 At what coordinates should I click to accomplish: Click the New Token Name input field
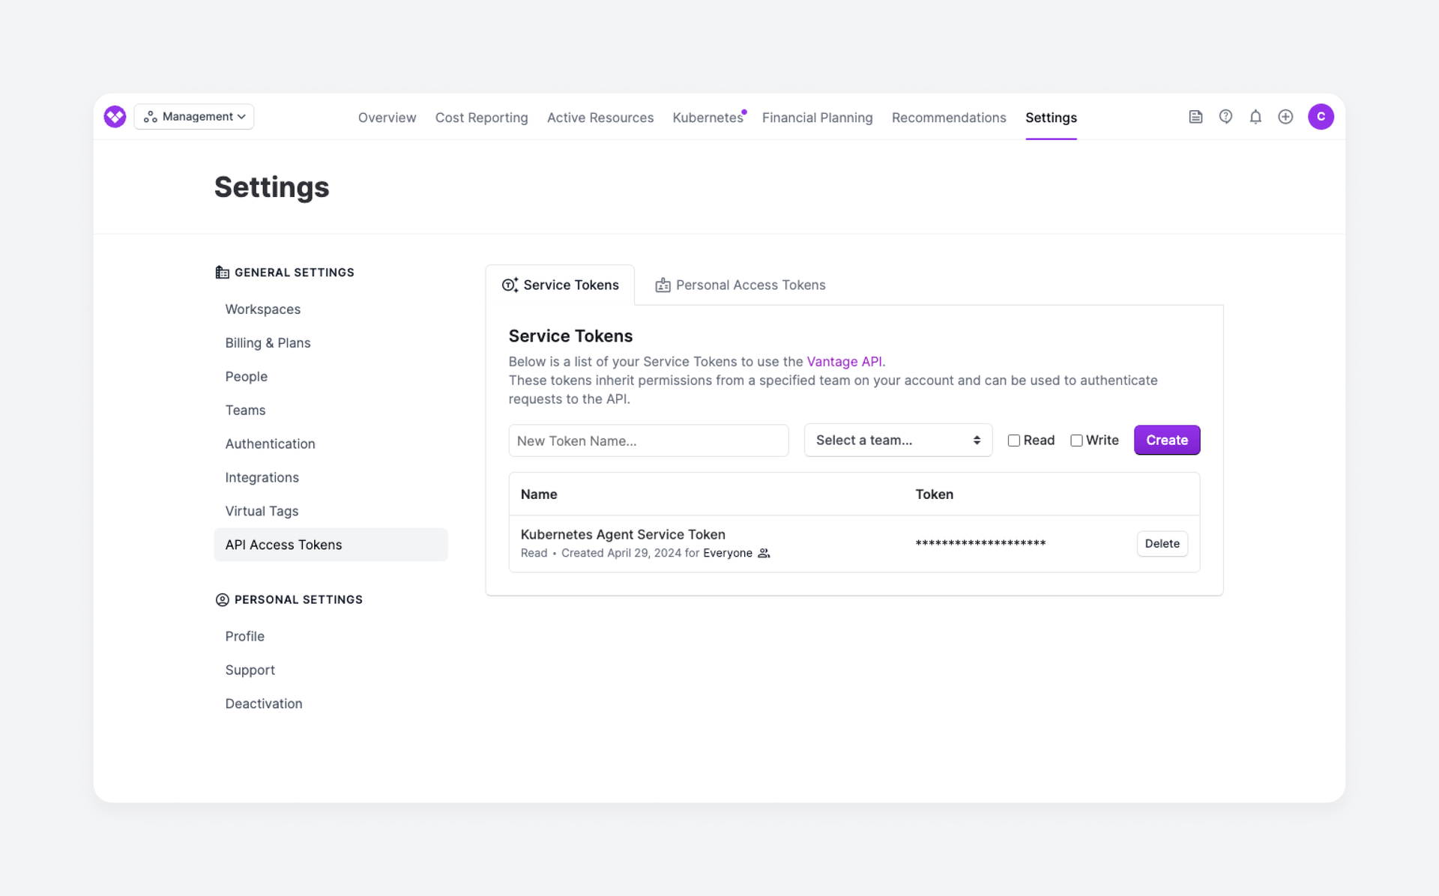tap(648, 441)
